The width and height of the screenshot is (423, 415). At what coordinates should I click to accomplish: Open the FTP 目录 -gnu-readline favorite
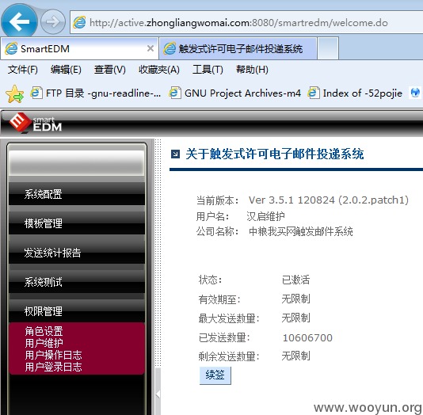96,93
